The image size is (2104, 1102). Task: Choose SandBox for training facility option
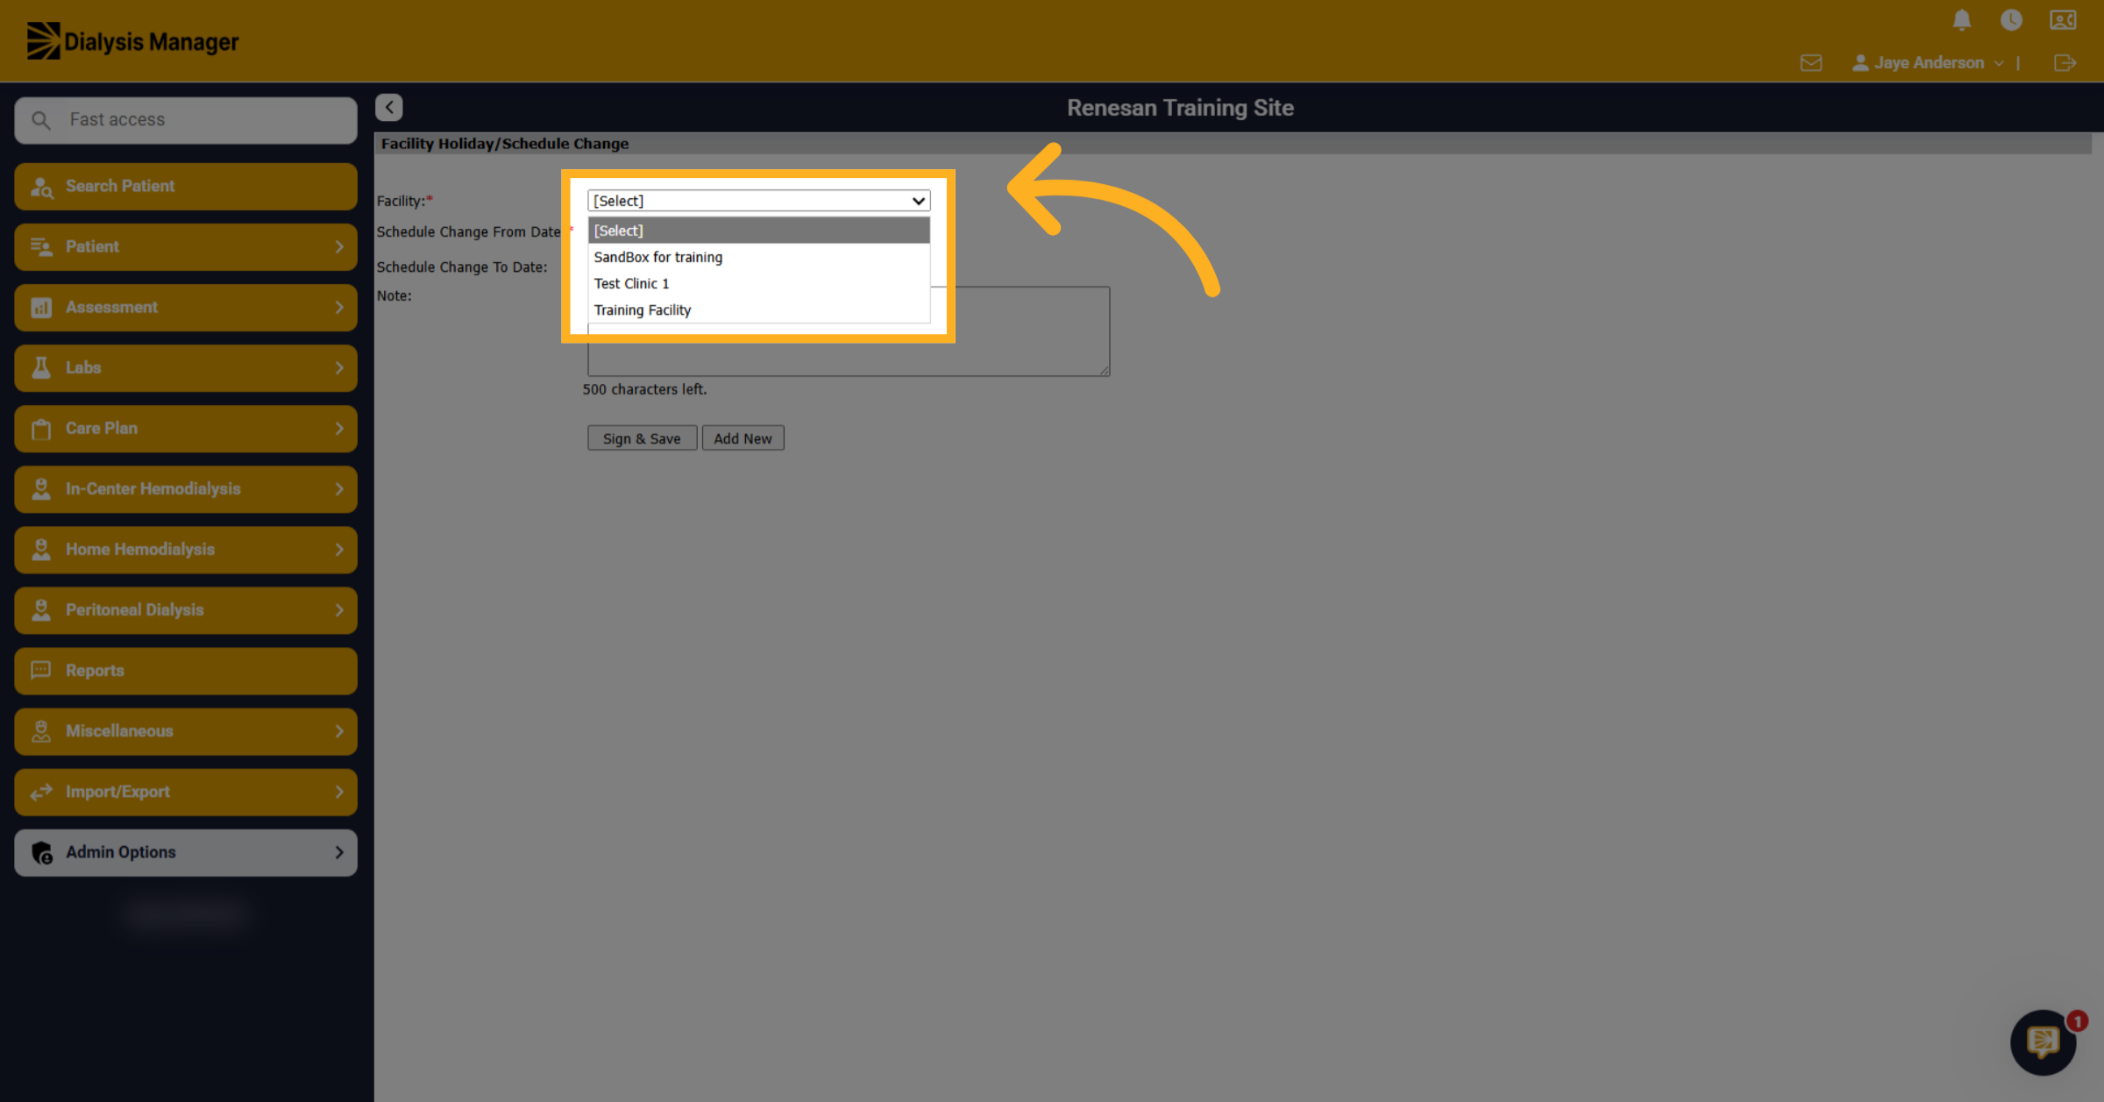(758, 257)
